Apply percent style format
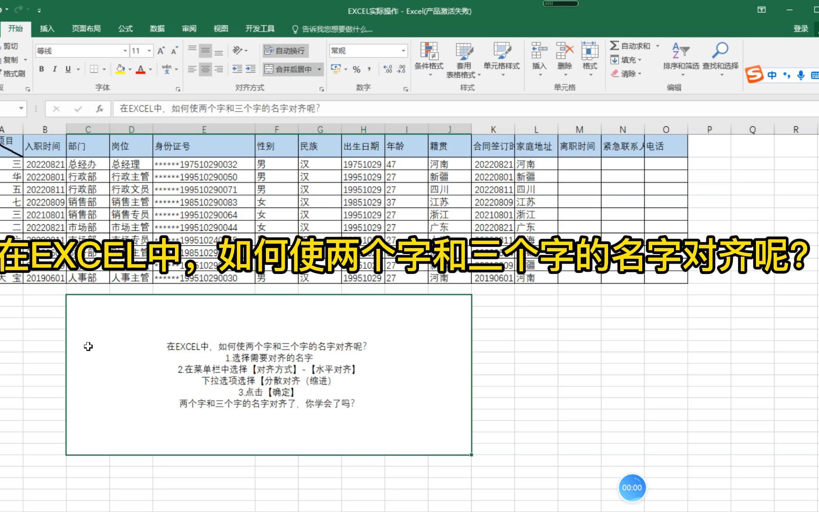 click(x=356, y=69)
